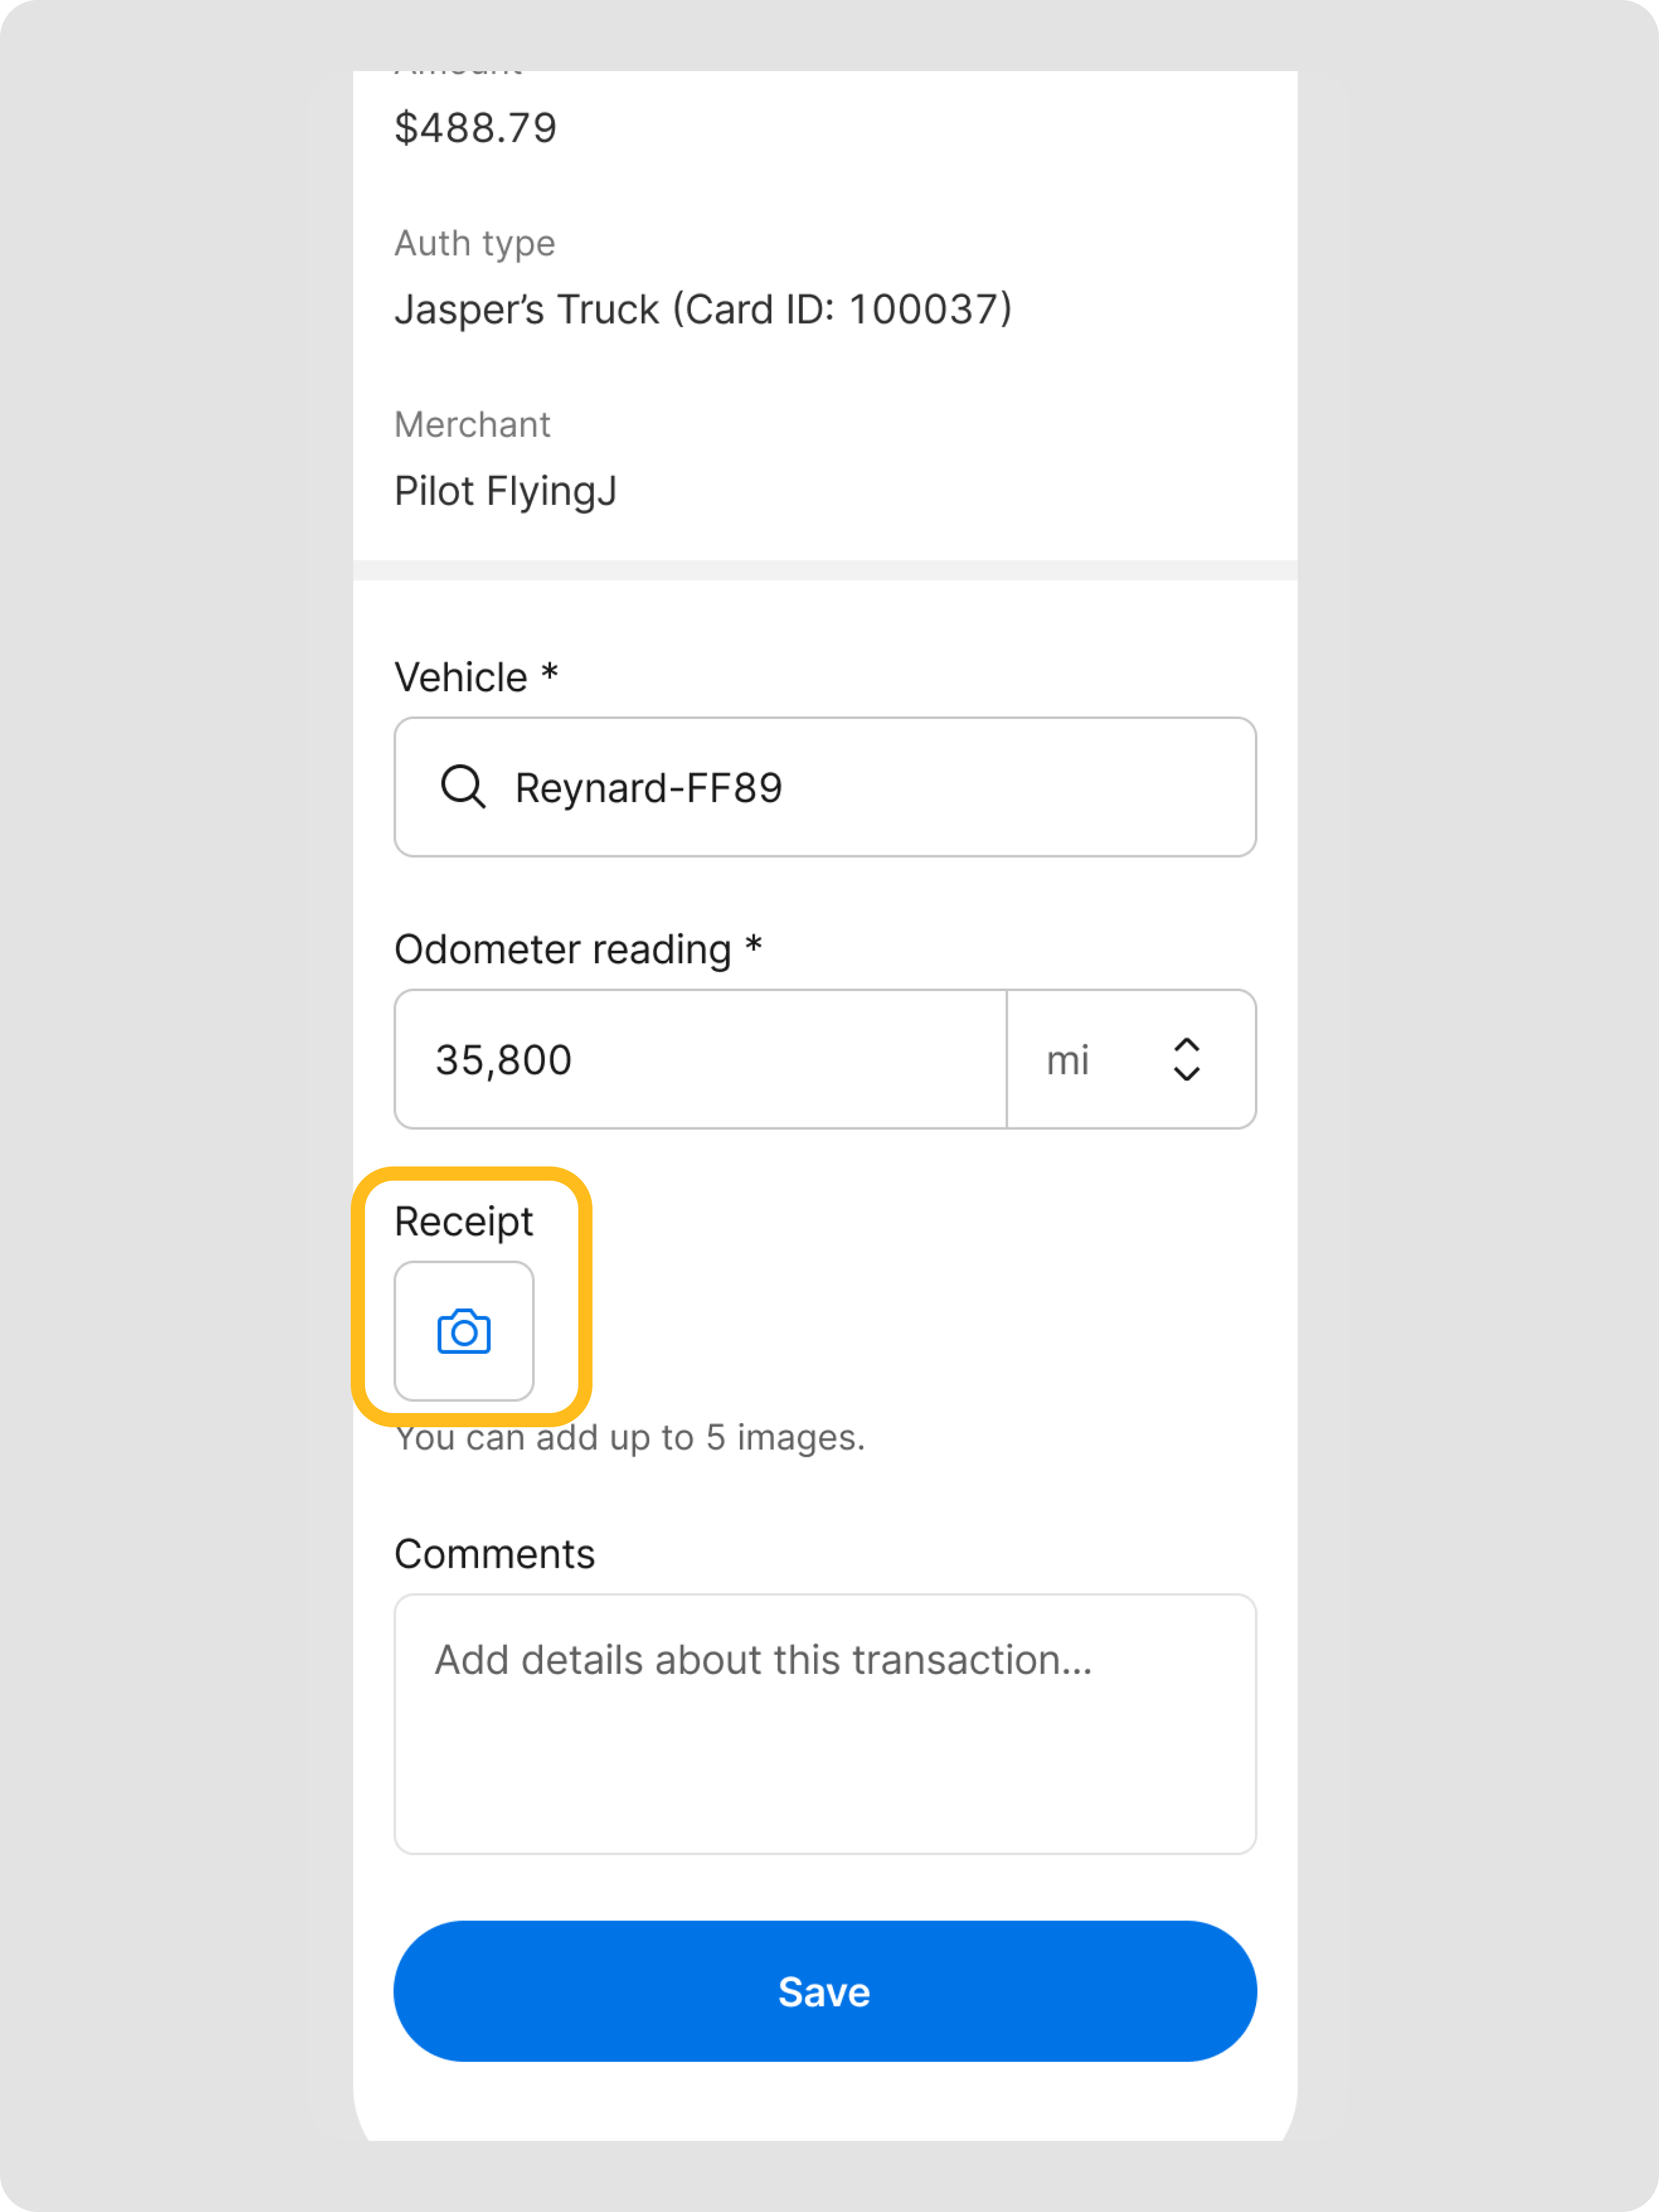1659x2212 pixels.
Task: Click into the Comments text area
Action: coord(825,1723)
